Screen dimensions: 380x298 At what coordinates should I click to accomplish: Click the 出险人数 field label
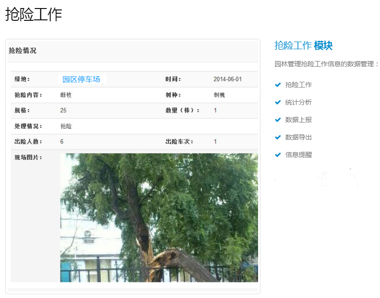[x=28, y=141]
